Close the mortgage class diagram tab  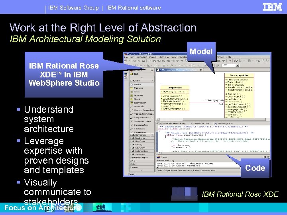pos(201,70)
